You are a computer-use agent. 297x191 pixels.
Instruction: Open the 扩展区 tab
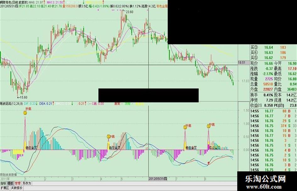pos(5,188)
